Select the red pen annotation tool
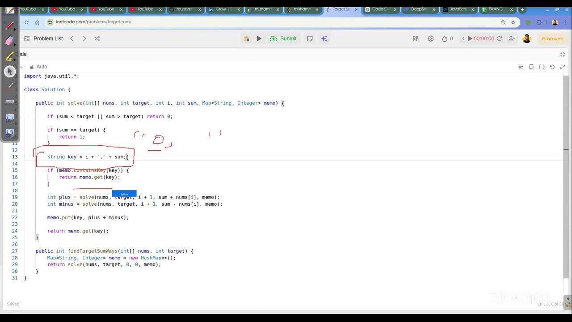 tap(9, 26)
